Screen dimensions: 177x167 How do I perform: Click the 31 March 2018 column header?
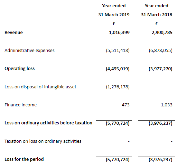[x=157, y=15]
